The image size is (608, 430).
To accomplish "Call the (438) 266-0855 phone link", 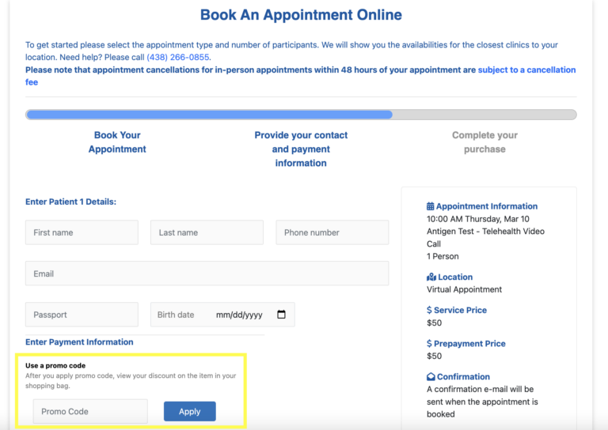I will tap(178, 57).
